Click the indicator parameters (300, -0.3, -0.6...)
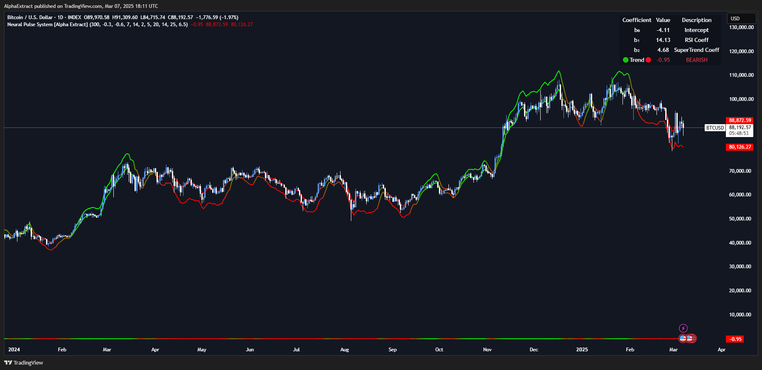 pos(139,25)
